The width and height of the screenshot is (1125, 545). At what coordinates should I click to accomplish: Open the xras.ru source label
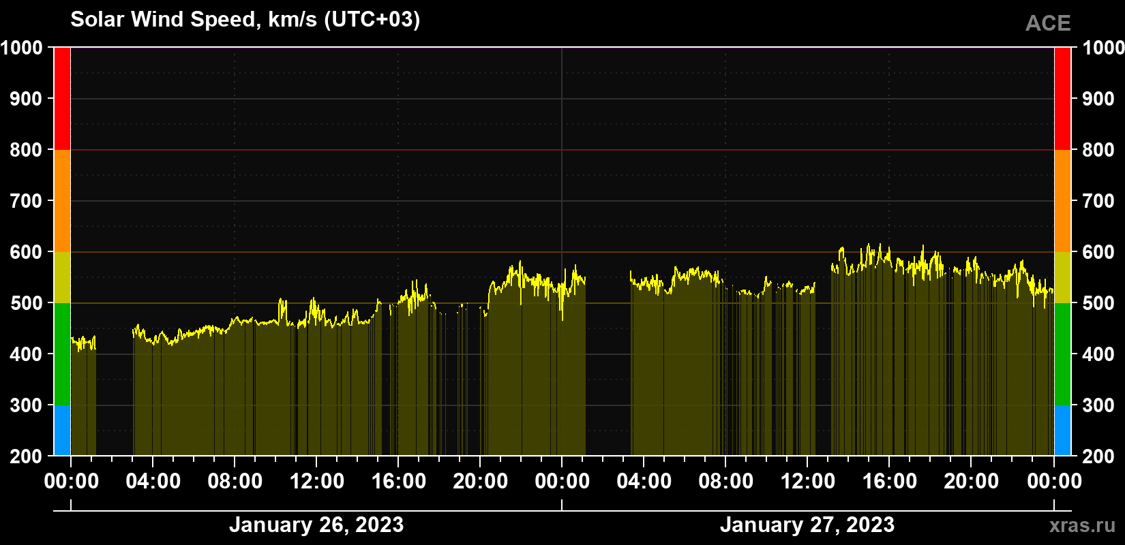(1083, 525)
